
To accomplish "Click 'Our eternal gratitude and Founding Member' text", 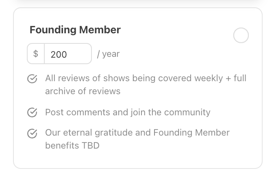I will click(x=137, y=132).
